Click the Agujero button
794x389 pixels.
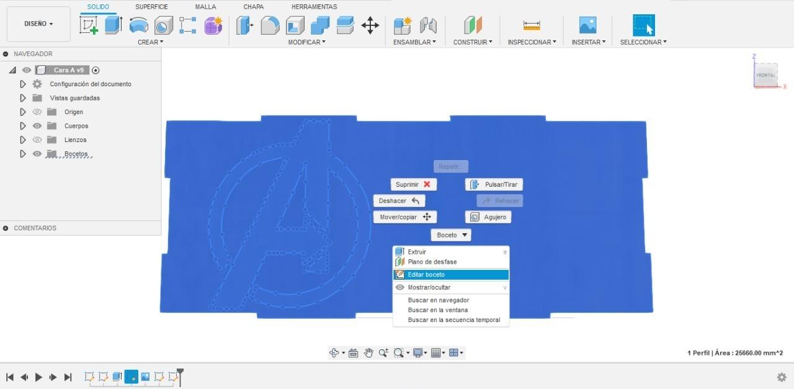tap(488, 217)
